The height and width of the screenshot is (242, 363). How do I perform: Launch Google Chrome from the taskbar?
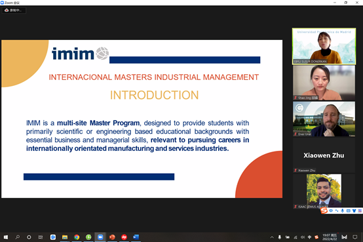77,237
